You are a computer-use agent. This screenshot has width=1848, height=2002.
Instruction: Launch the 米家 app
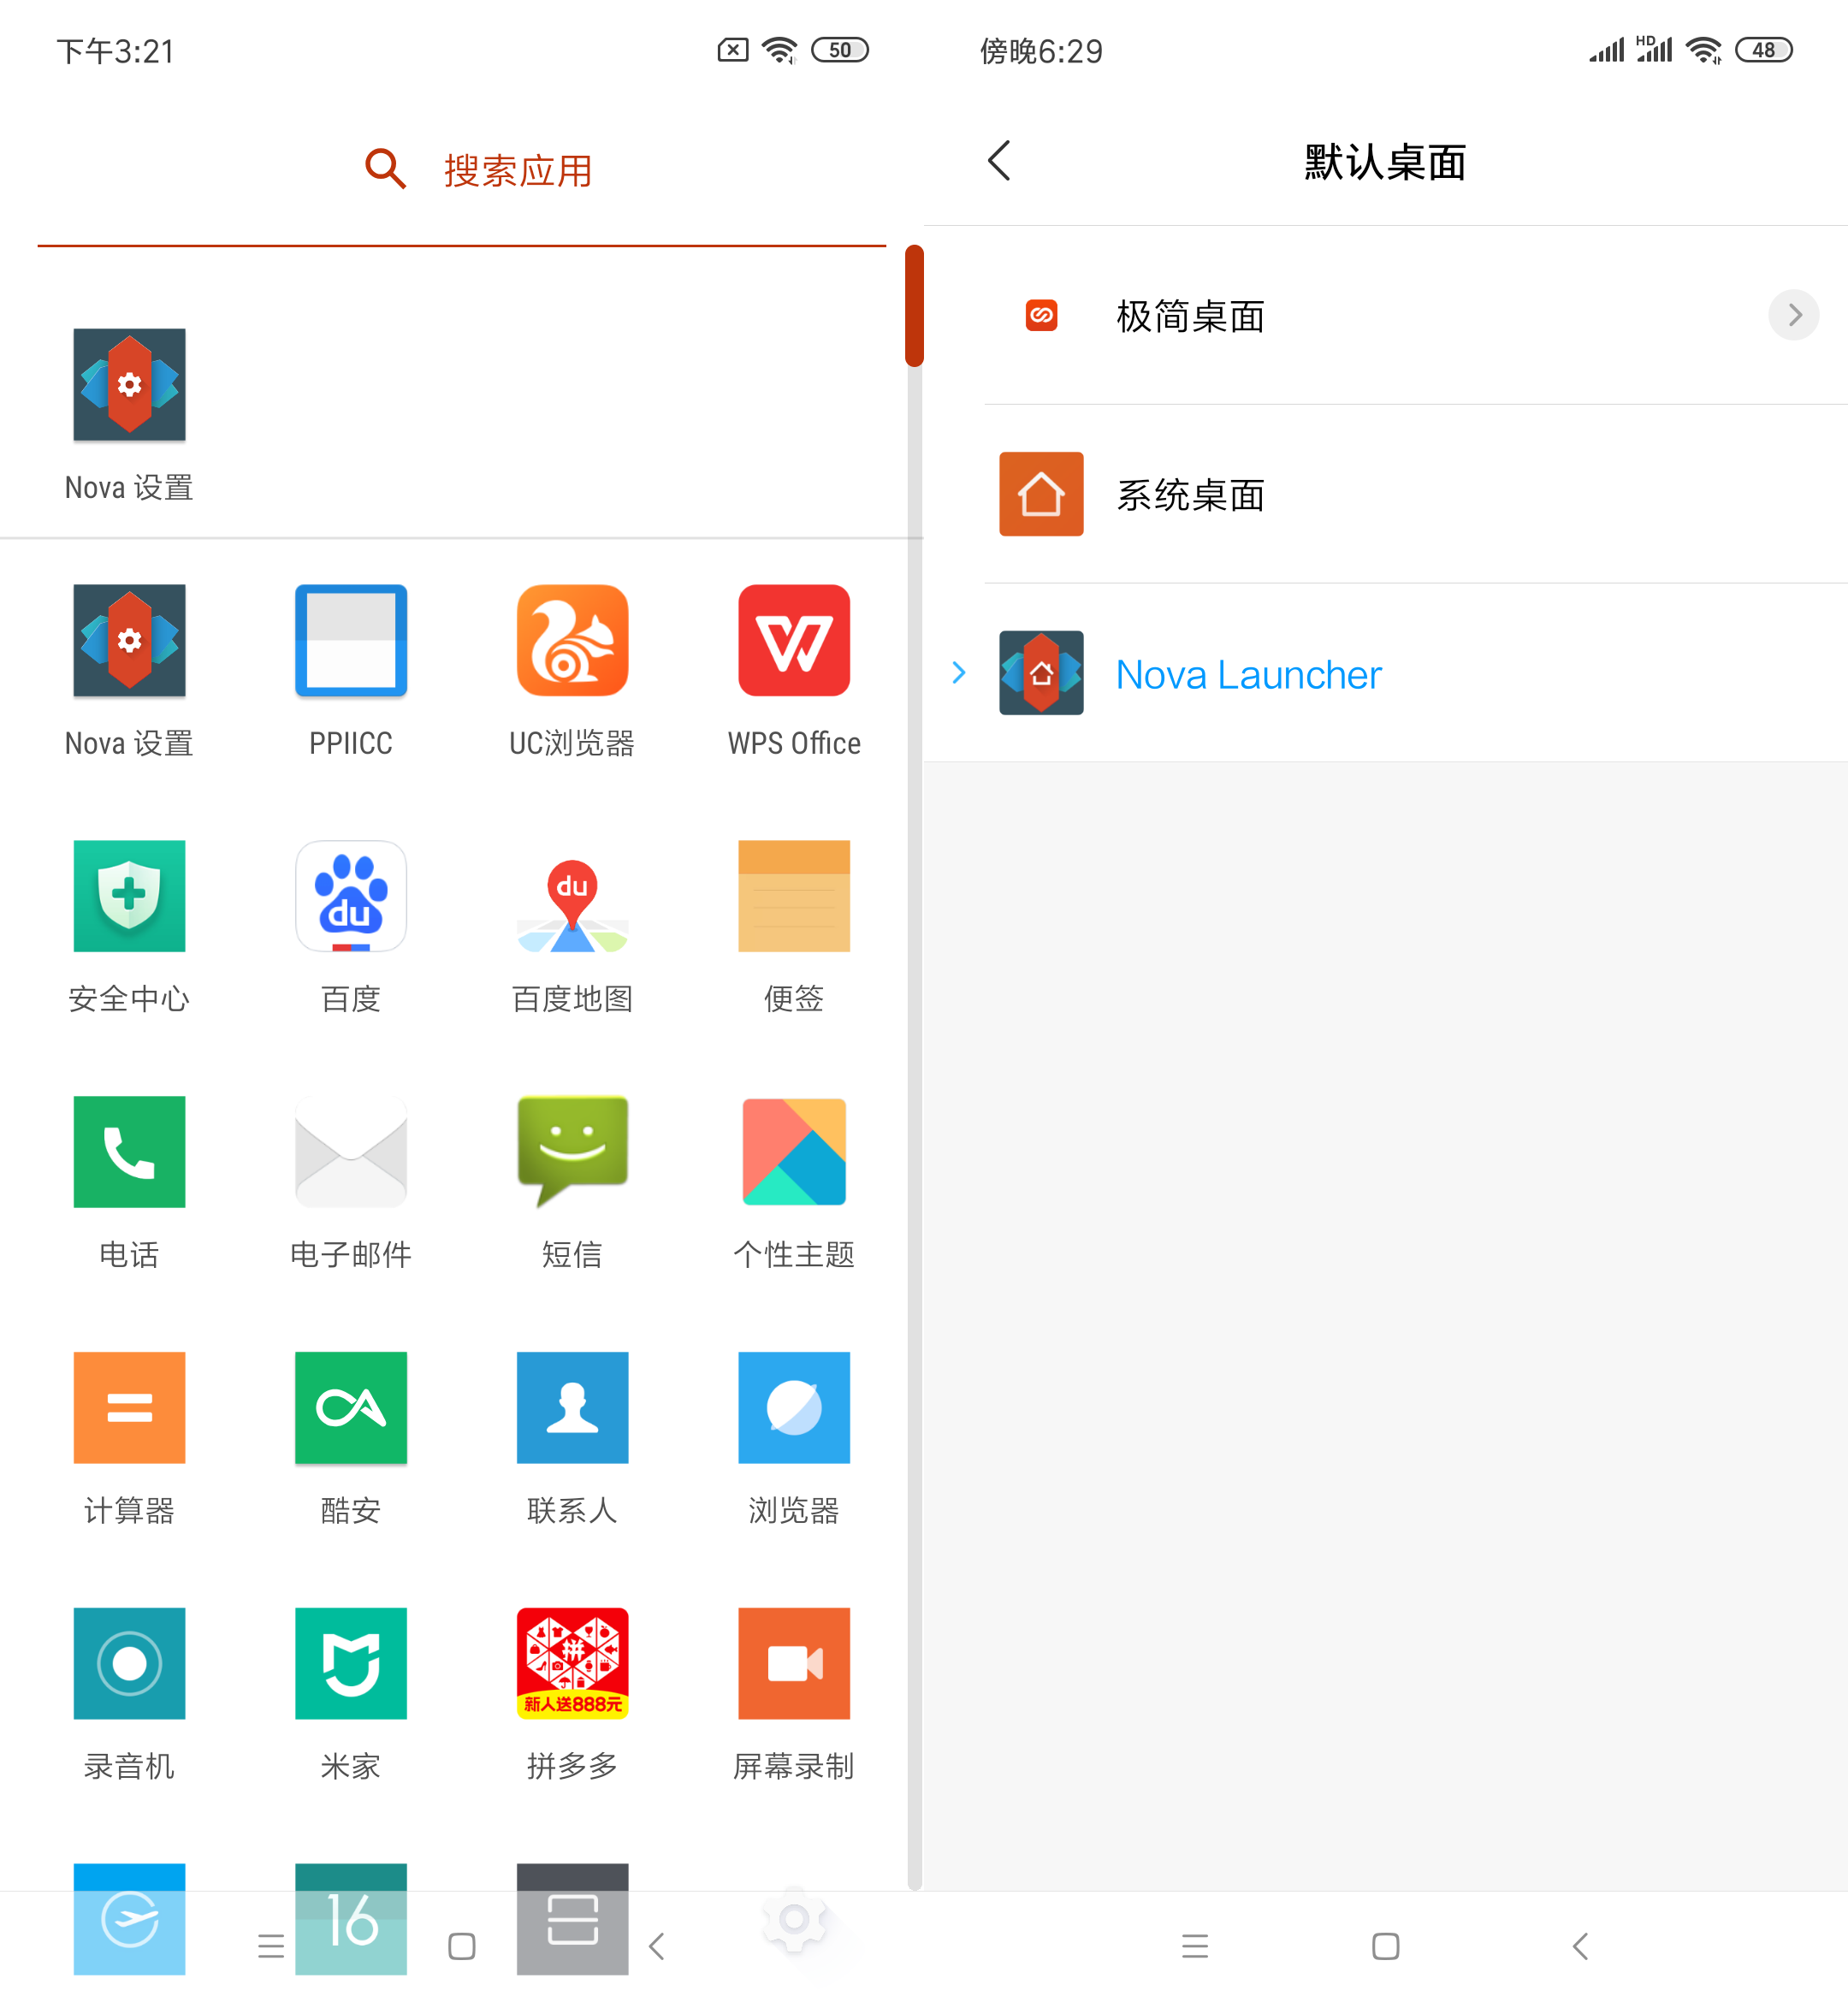click(351, 1694)
